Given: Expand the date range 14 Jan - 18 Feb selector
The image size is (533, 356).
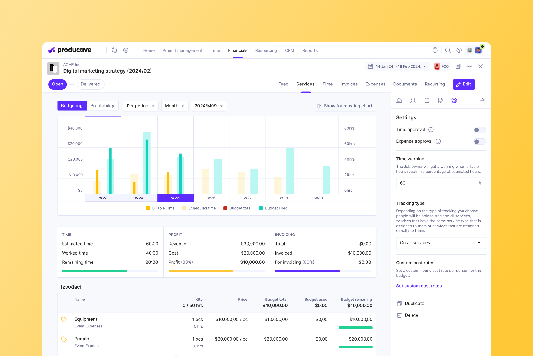Looking at the screenshot, I should tap(397, 66).
